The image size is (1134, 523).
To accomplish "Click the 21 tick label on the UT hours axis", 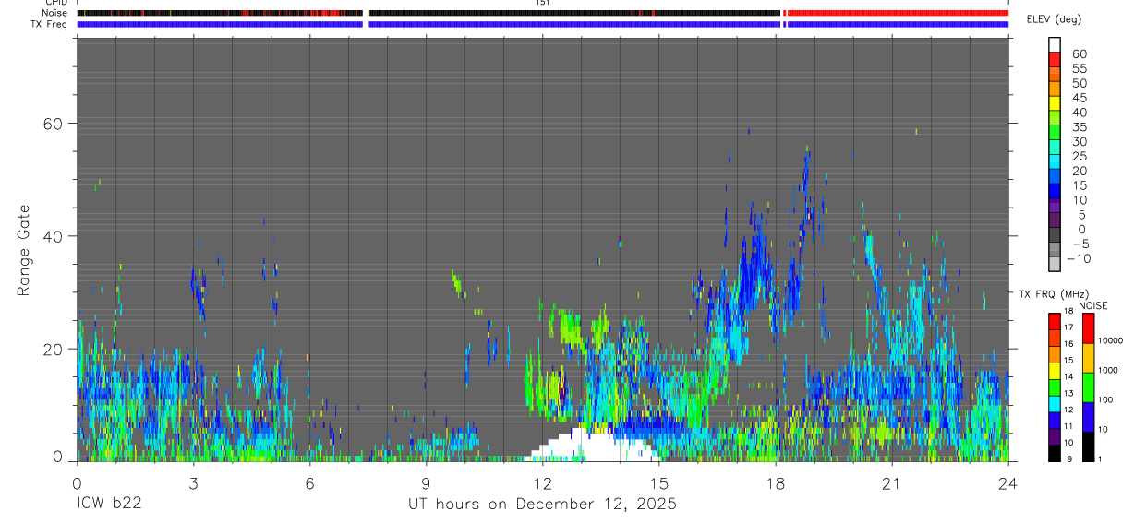I will coord(892,482).
